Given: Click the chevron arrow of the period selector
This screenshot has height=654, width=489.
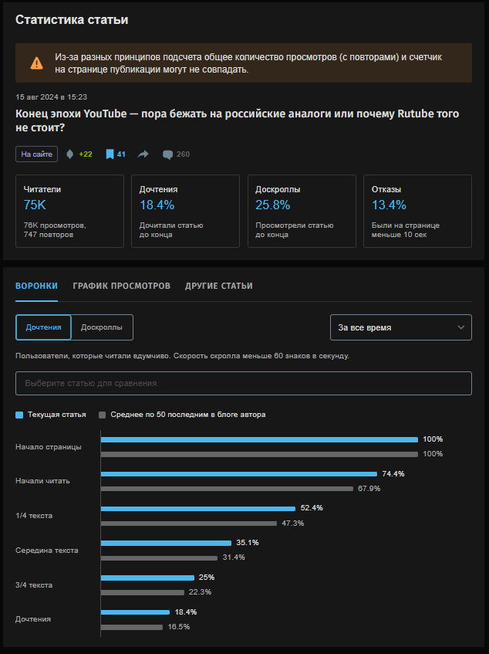Looking at the screenshot, I should (461, 327).
